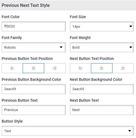Click the Font Size label
The height and width of the screenshot is (138, 136).
click(78, 17)
